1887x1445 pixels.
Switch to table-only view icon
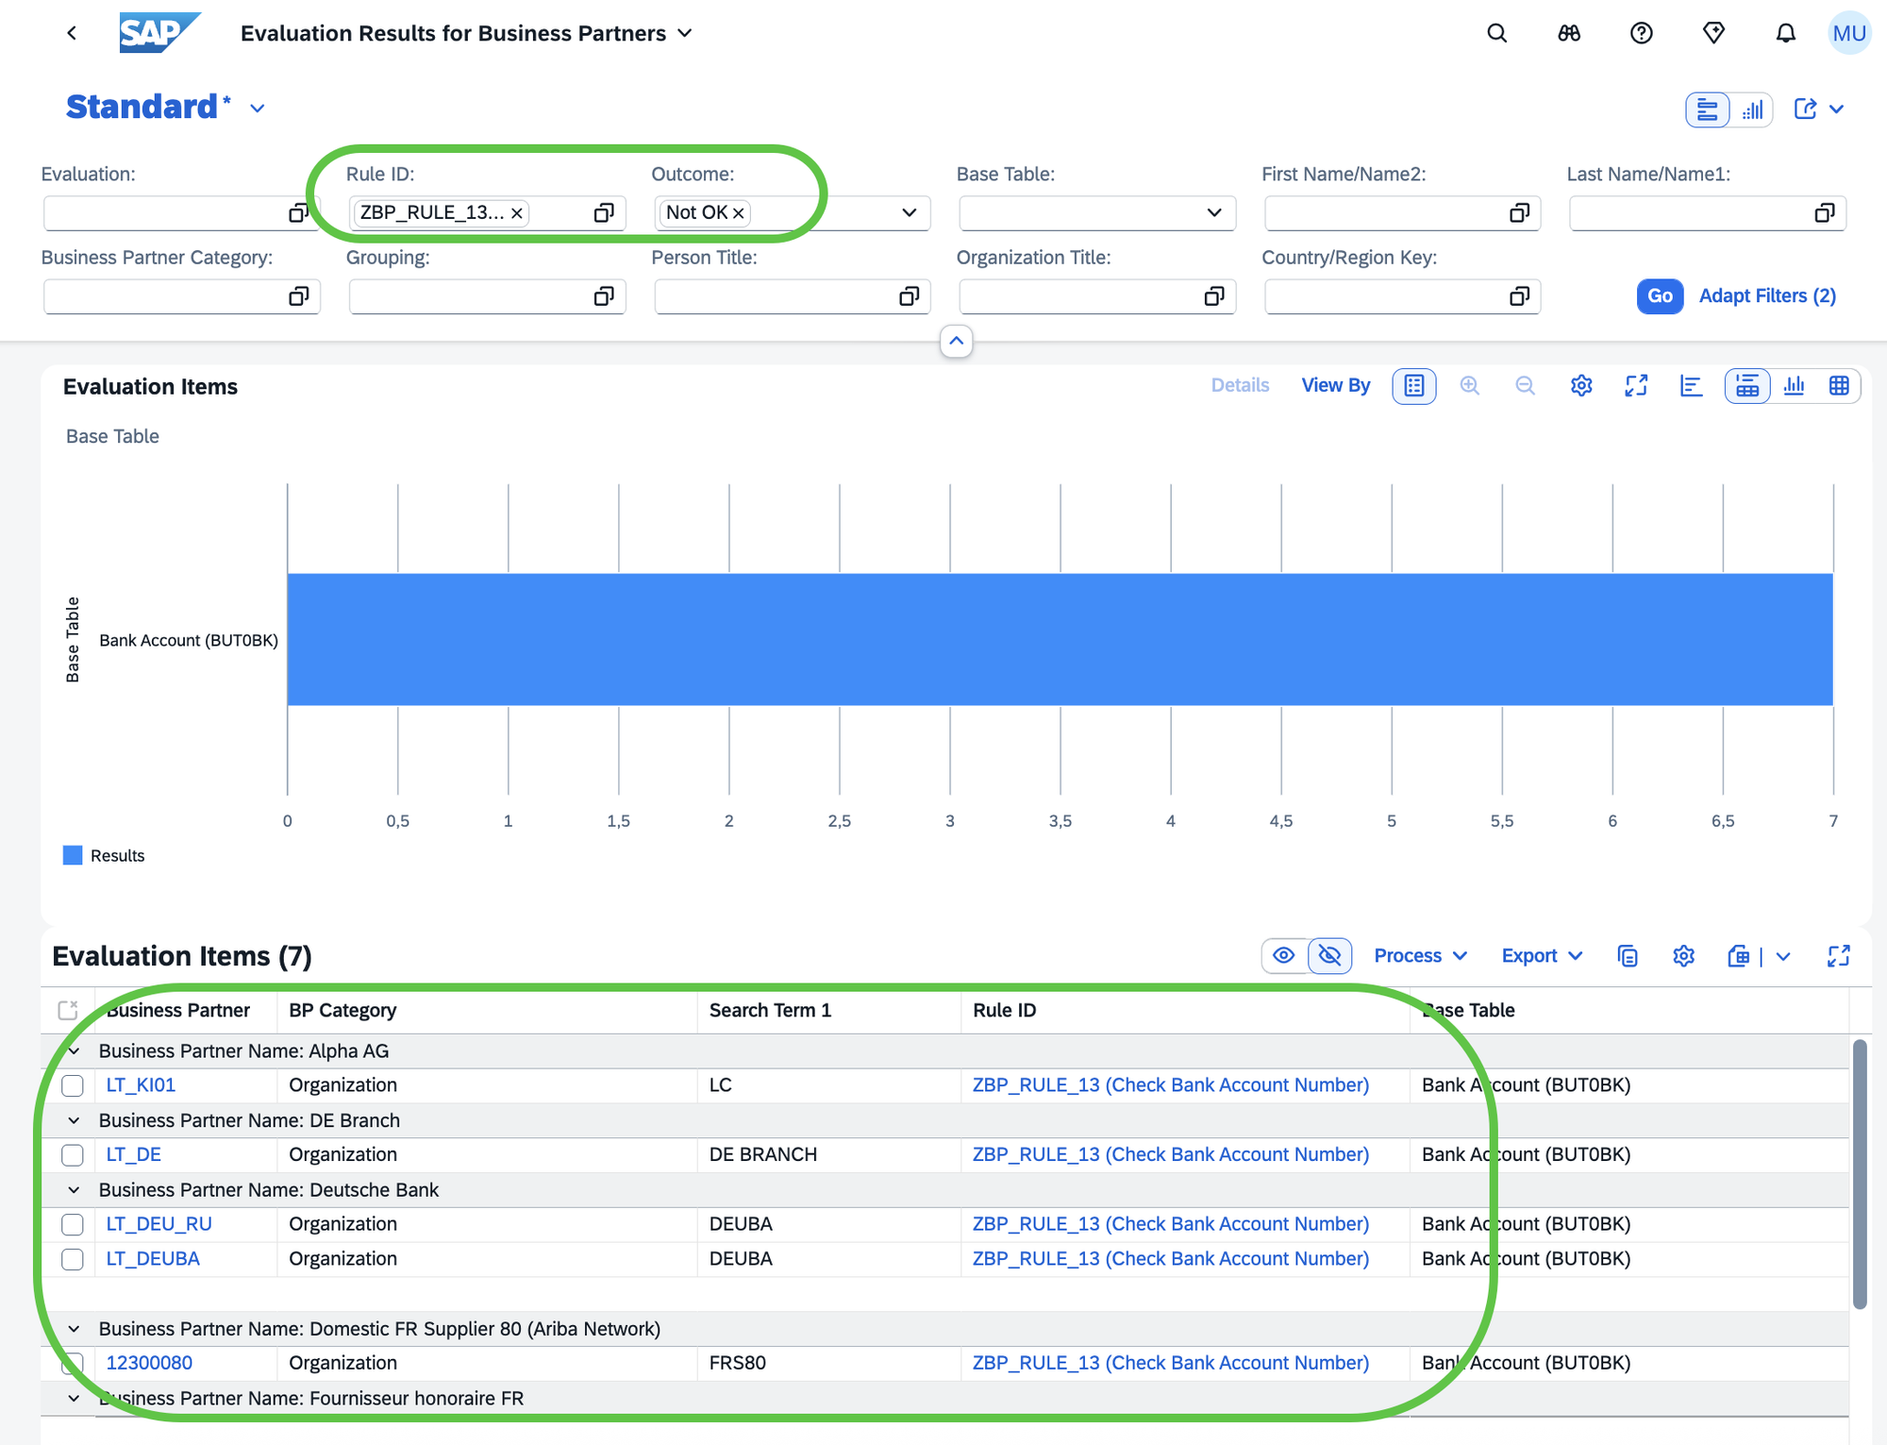[x=1839, y=385]
